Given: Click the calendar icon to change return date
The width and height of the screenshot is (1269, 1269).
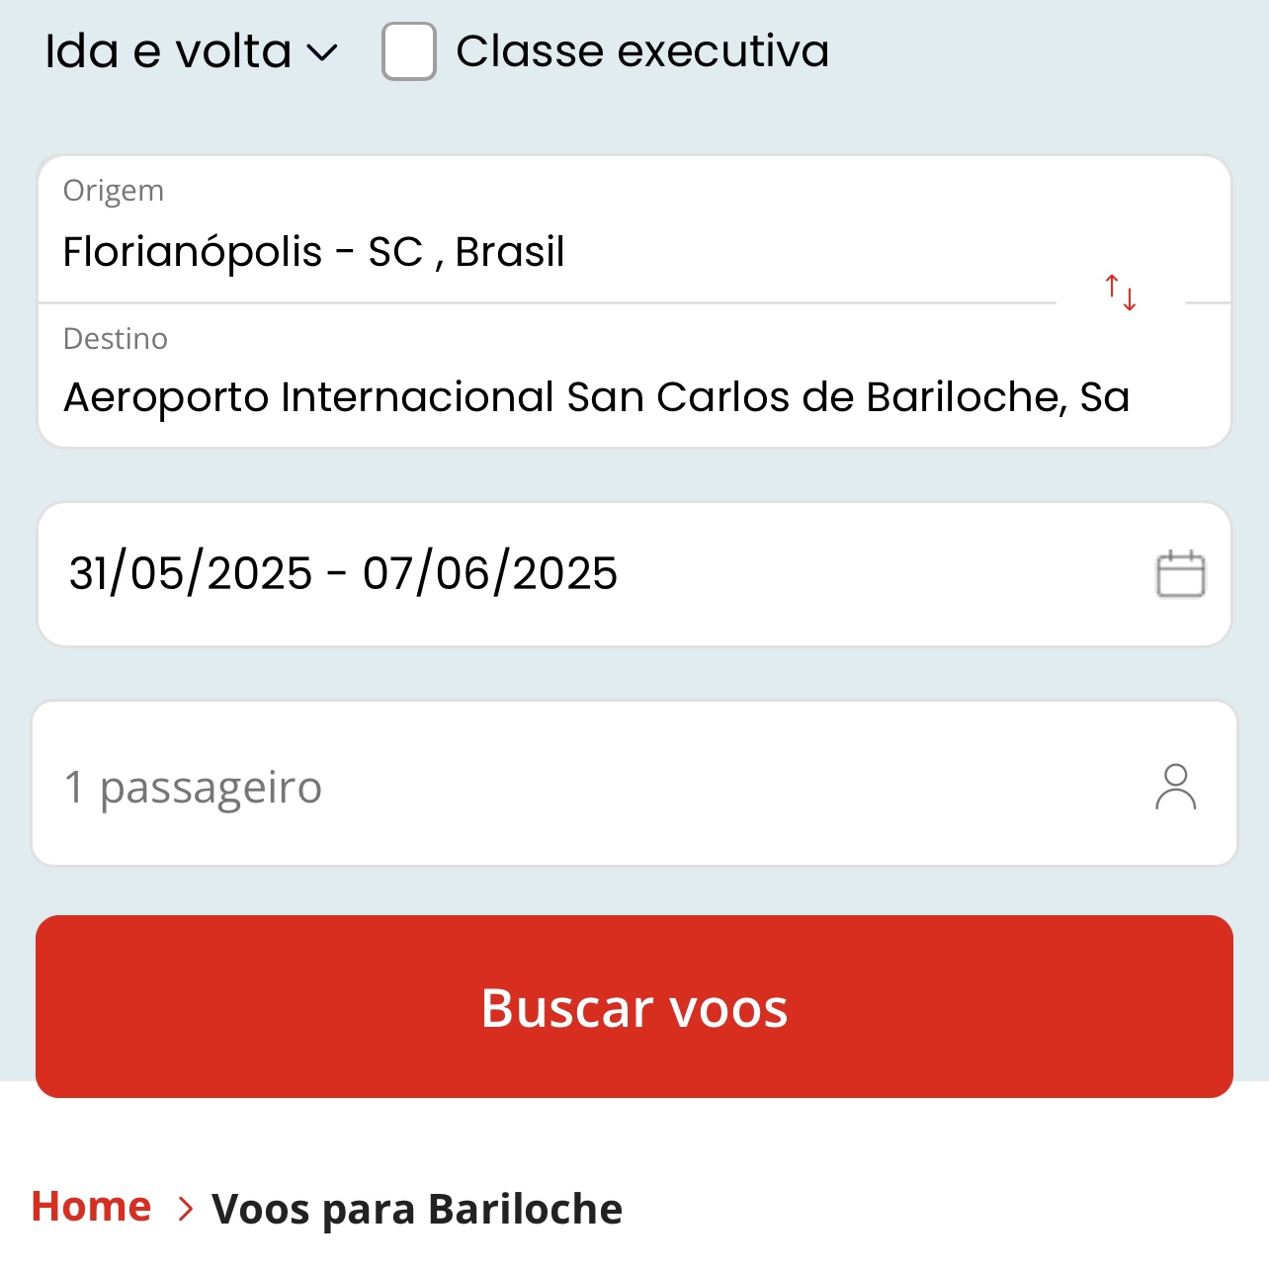Looking at the screenshot, I should click(x=1181, y=573).
